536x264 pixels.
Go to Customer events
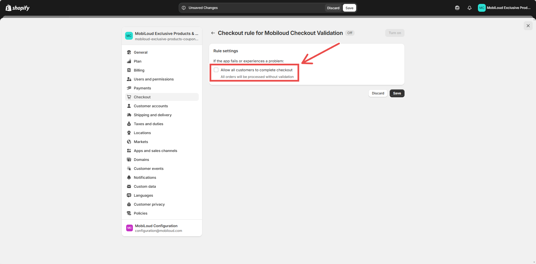point(162,168)
